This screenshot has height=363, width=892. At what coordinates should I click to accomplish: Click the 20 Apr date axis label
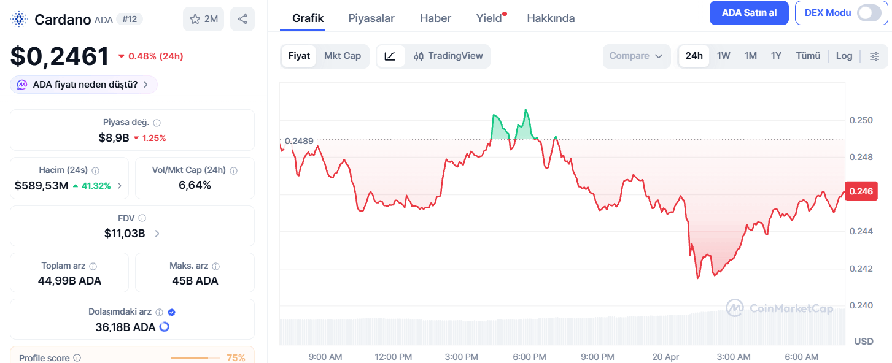click(665, 357)
